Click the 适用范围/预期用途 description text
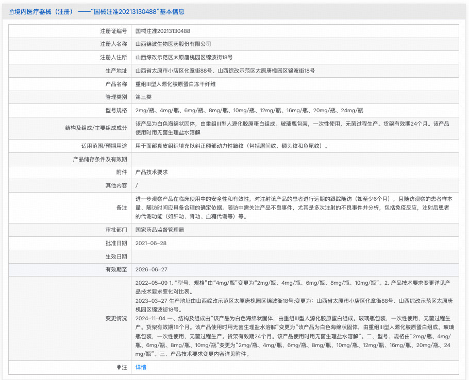This screenshot has height=380, width=469. [x=232, y=146]
